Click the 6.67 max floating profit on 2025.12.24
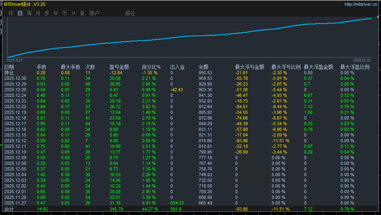The height and width of the screenshot is (215, 381). (x=308, y=95)
